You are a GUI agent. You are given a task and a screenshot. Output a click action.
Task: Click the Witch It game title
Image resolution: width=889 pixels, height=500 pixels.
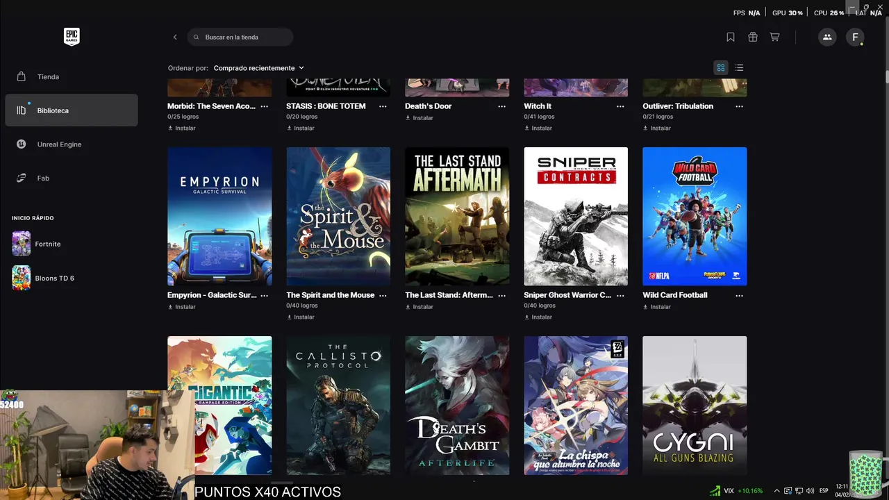(x=538, y=106)
